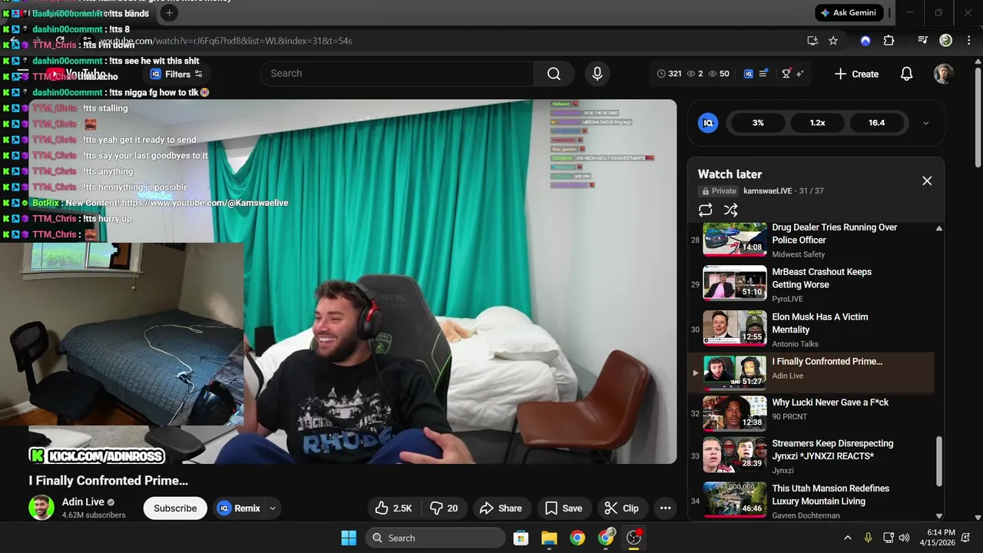Viewport: 983px width, 553px height.
Task: Click the eye stat showing 50
Action: 719,74
